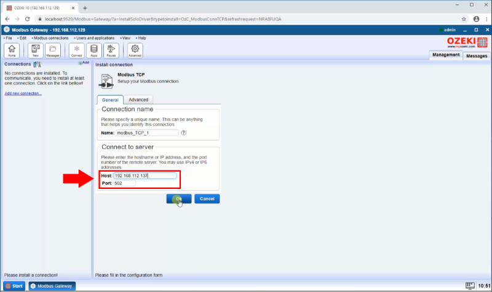Close the OZEKI 10 browser tab
The height and width of the screenshot is (292, 492).
(73, 8)
